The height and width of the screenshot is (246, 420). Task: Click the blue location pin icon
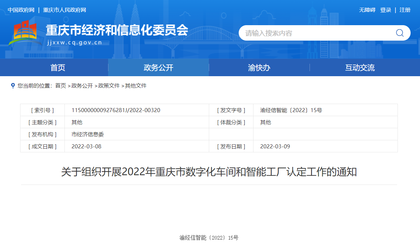coord(13,86)
